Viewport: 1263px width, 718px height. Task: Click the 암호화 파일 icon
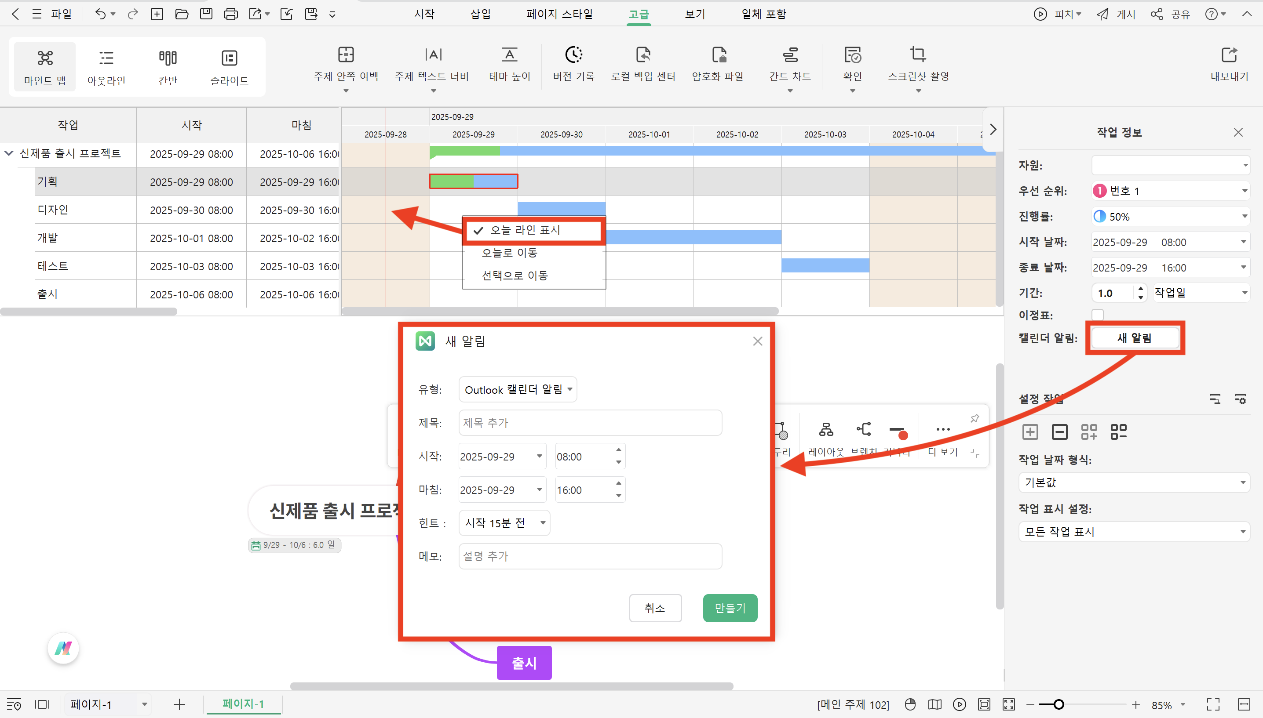[x=718, y=64]
